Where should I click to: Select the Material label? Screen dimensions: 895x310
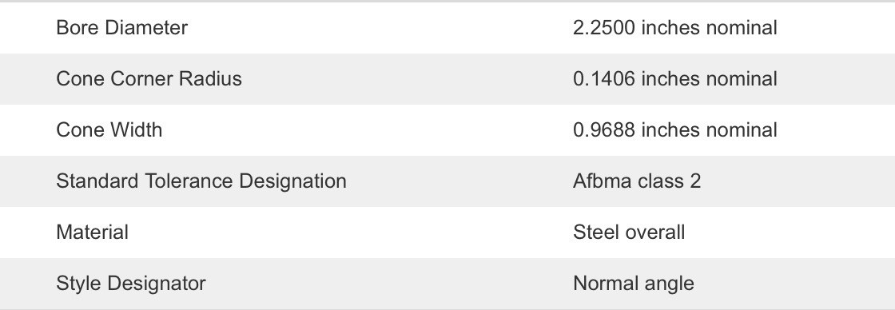[92, 232]
